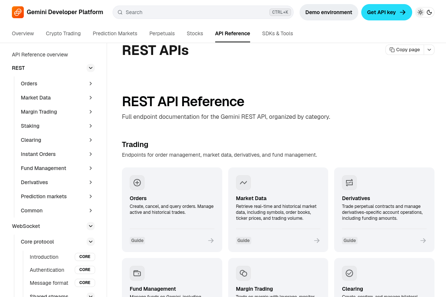Image resolution: width=446 pixels, height=297 pixels.
Task: Open the Authentication sidebar link
Action: (47, 270)
